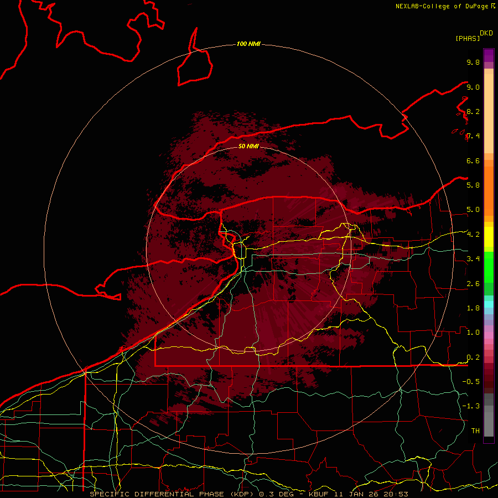Viewport: 498px width, 498px height.
Task: Click the 9.0 scale value
Action: pos(473,87)
